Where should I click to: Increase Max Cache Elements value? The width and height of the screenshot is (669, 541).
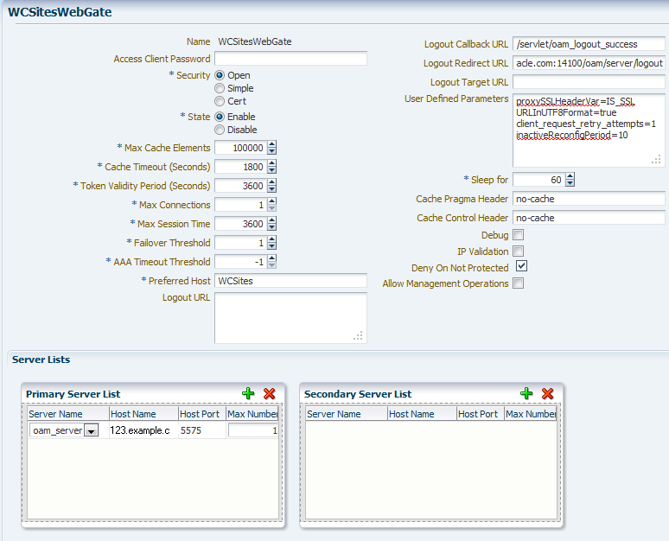click(x=271, y=144)
